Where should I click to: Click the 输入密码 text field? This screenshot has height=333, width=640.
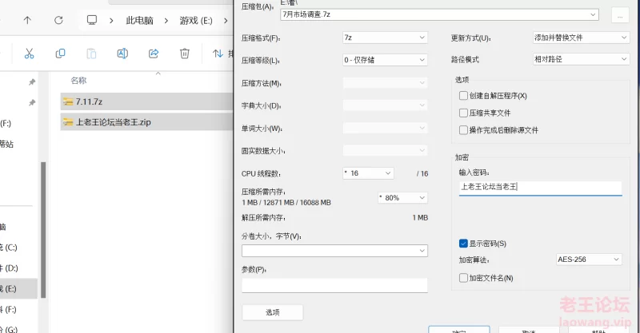coord(540,187)
